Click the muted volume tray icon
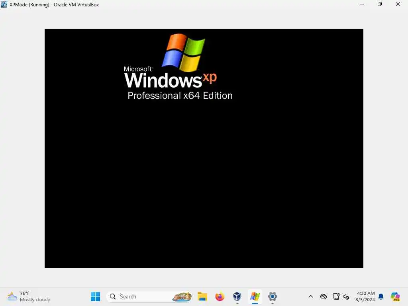The image size is (408, 306). tap(346, 296)
